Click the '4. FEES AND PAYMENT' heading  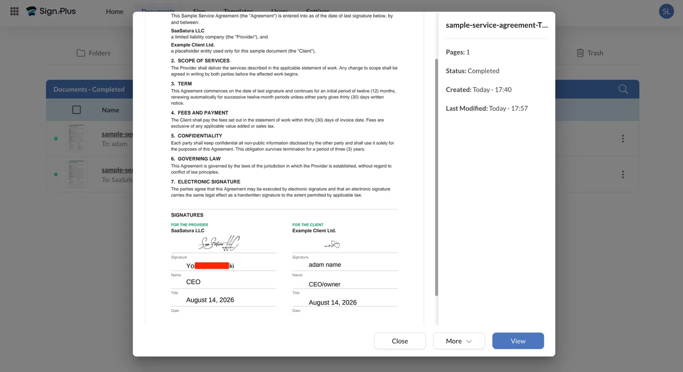tap(200, 113)
